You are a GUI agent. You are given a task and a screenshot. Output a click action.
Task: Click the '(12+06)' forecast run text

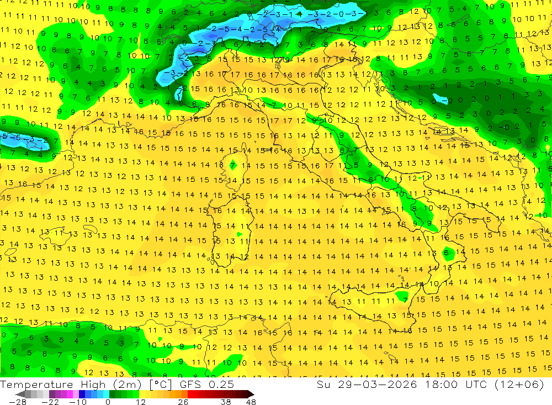519,385
